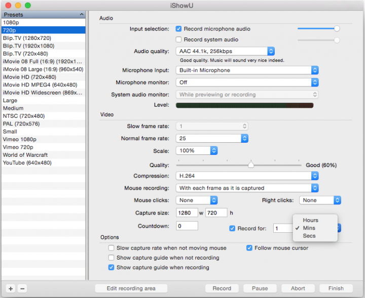Image resolution: width=365 pixels, height=298 pixels.
Task: Enable Record microphone audio checkbox
Action: click(178, 29)
